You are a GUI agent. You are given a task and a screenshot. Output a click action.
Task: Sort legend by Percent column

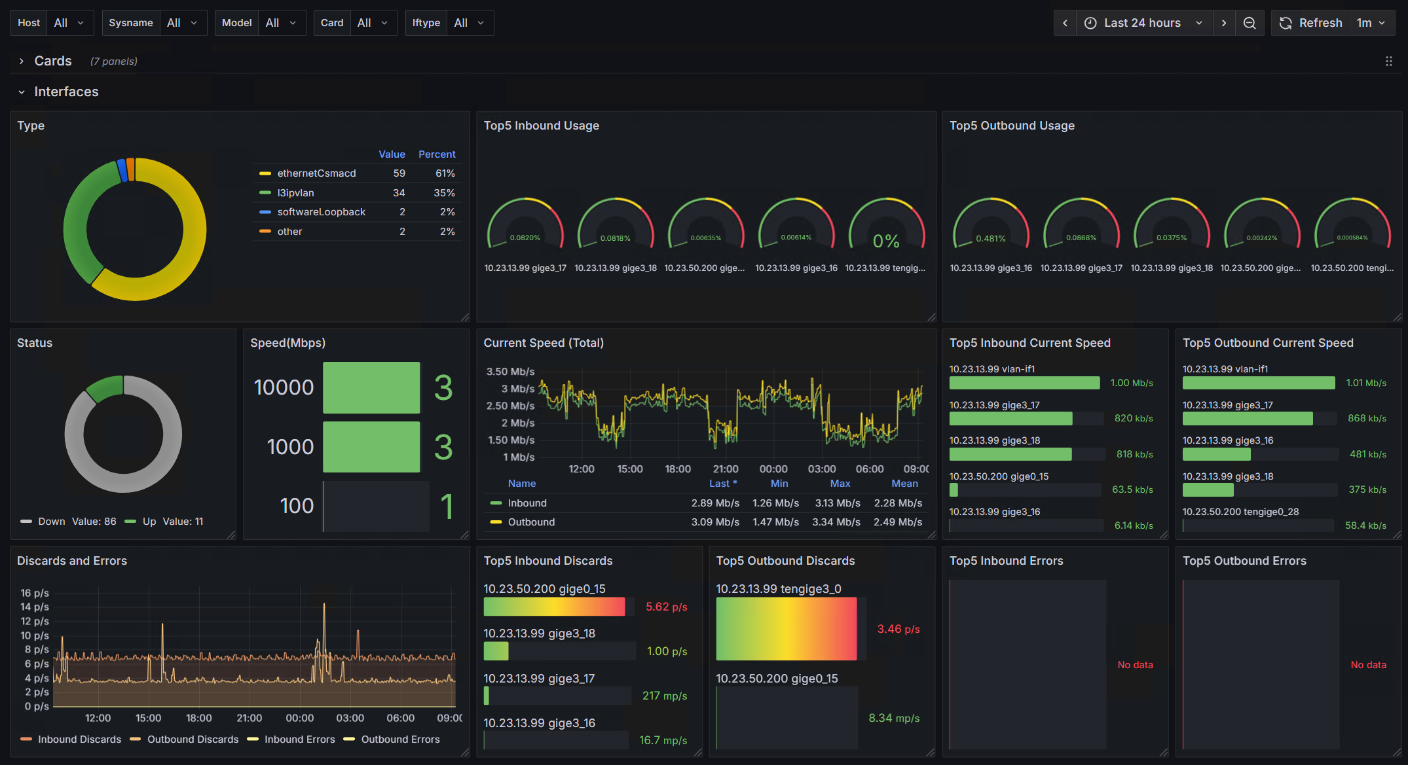(x=437, y=154)
